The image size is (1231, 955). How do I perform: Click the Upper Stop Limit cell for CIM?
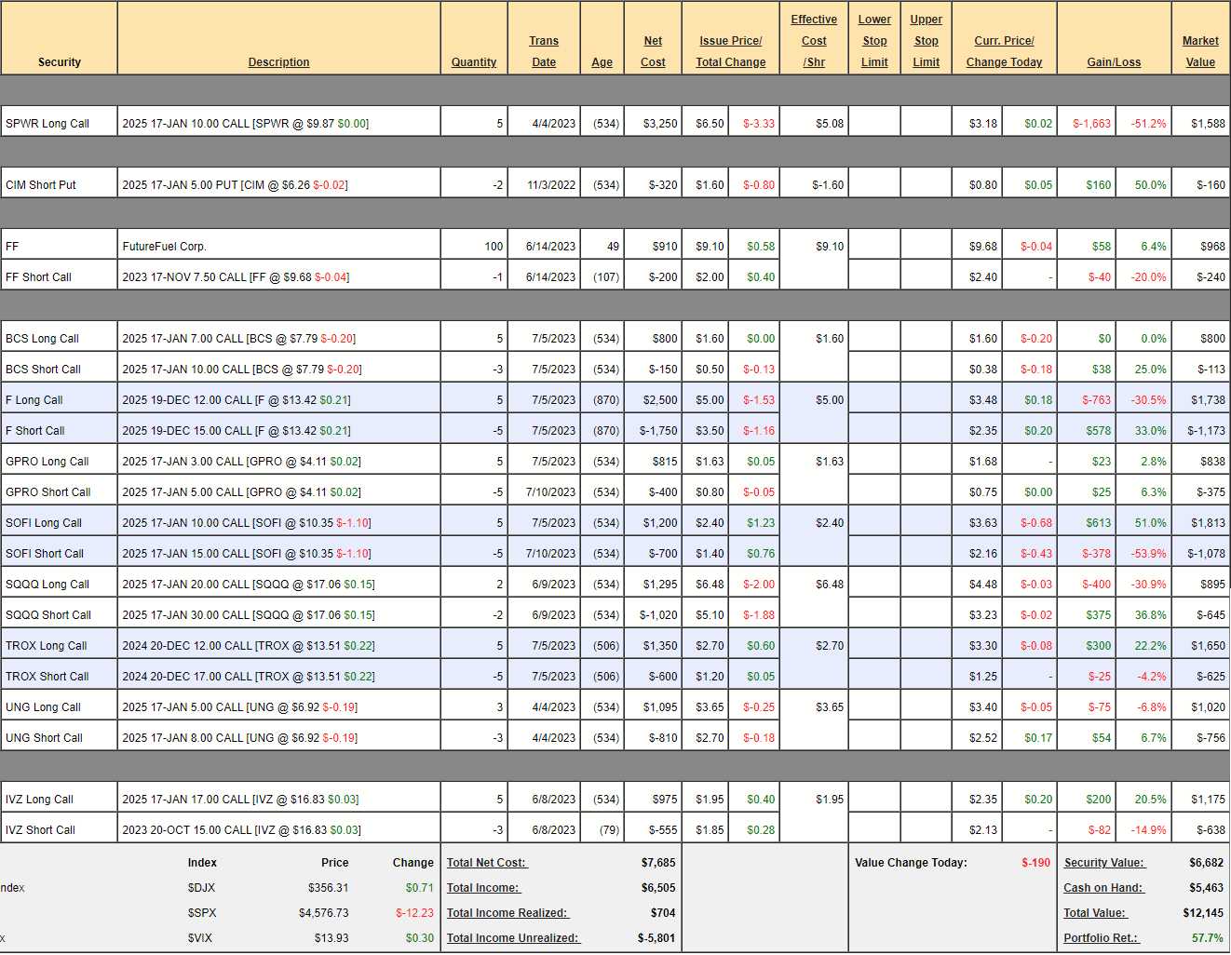tap(926, 185)
